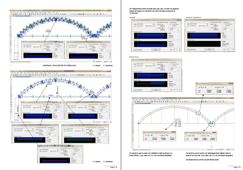
Task: Click Done button in the DIAGONAL dialog
Action: click(156, 49)
